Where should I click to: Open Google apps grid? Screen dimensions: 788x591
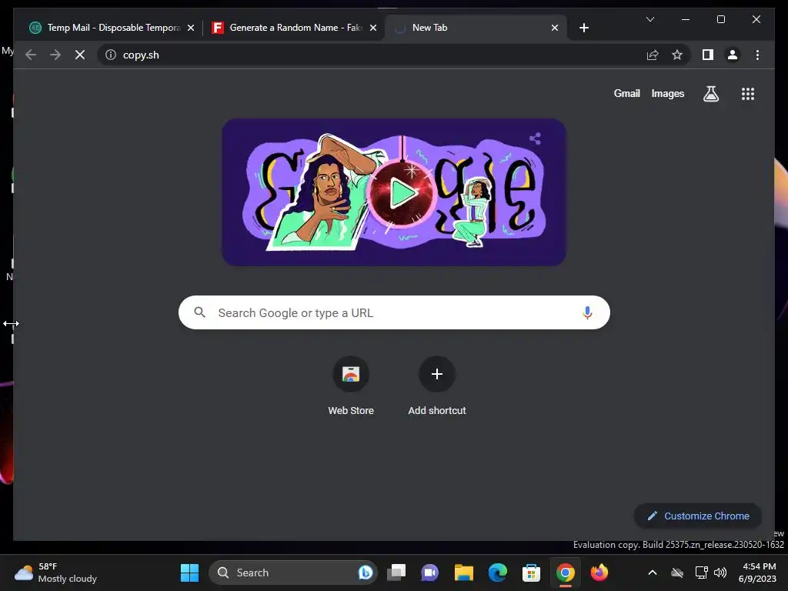pos(748,93)
